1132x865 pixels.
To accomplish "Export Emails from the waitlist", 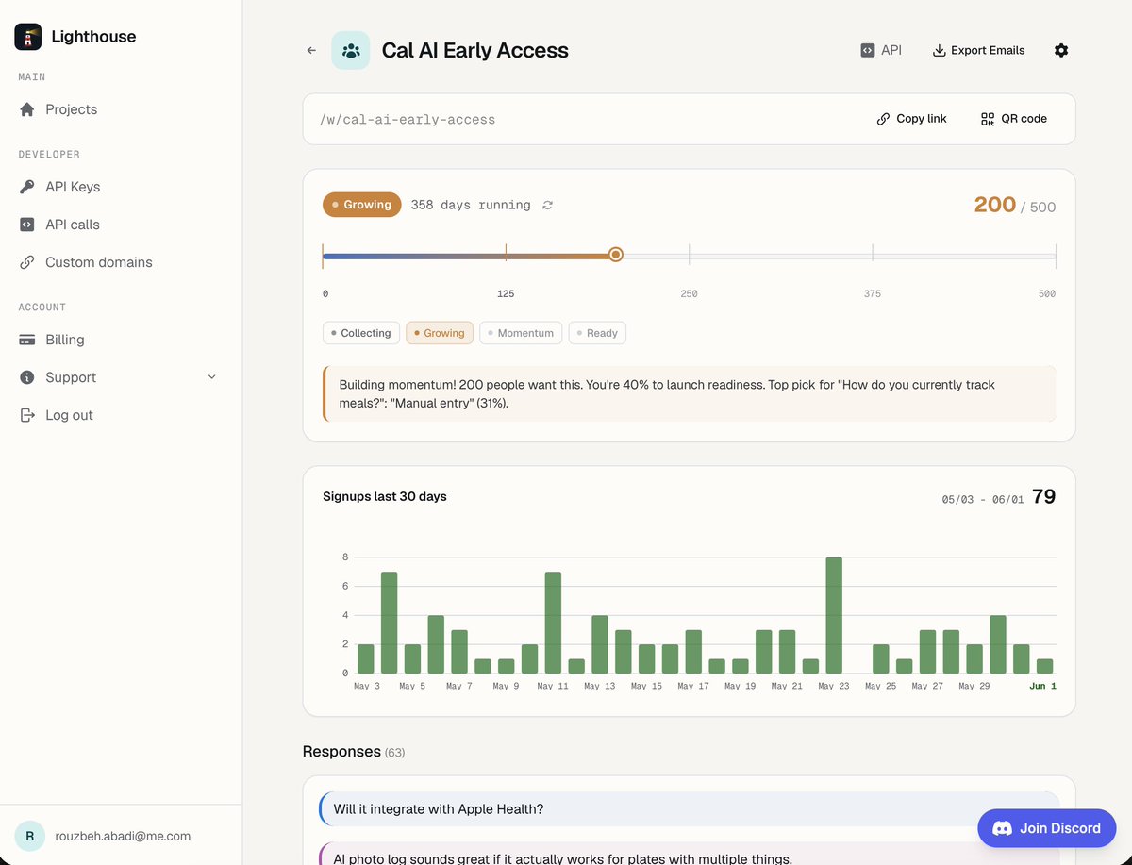I will pyautogui.click(x=978, y=50).
